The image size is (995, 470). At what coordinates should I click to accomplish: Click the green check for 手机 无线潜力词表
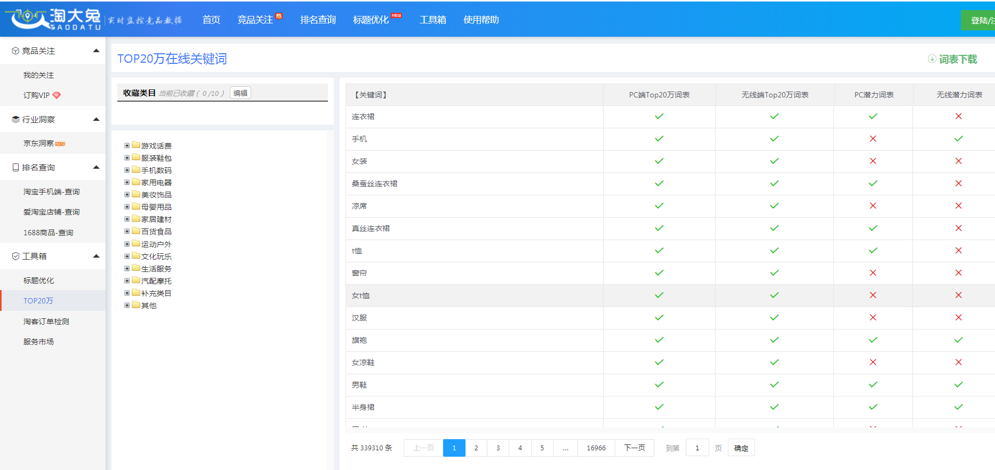pos(958,138)
